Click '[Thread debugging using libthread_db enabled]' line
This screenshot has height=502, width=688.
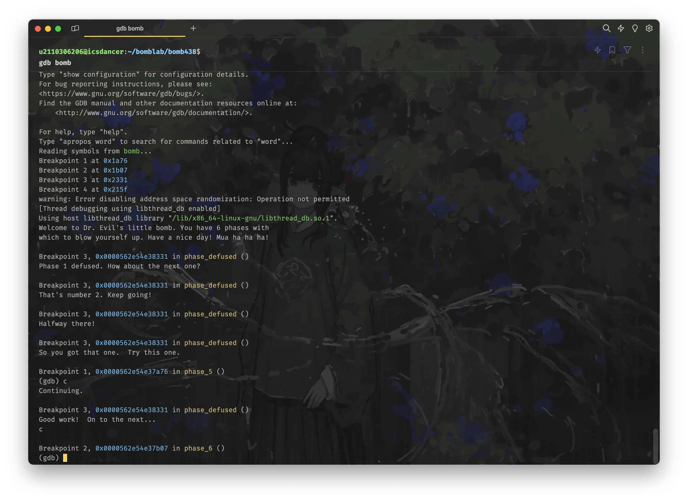click(129, 208)
